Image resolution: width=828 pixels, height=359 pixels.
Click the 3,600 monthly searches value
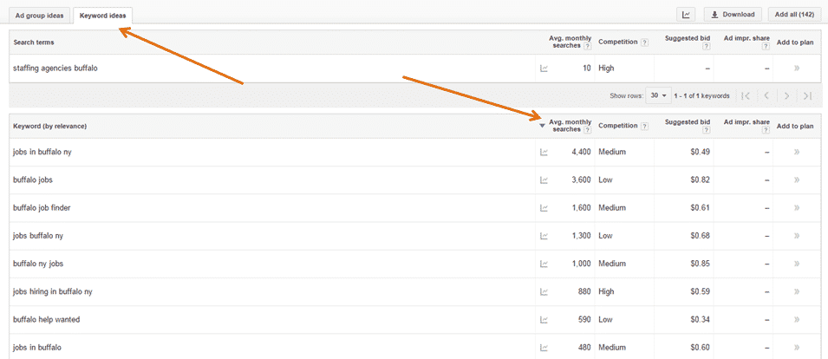(x=582, y=180)
